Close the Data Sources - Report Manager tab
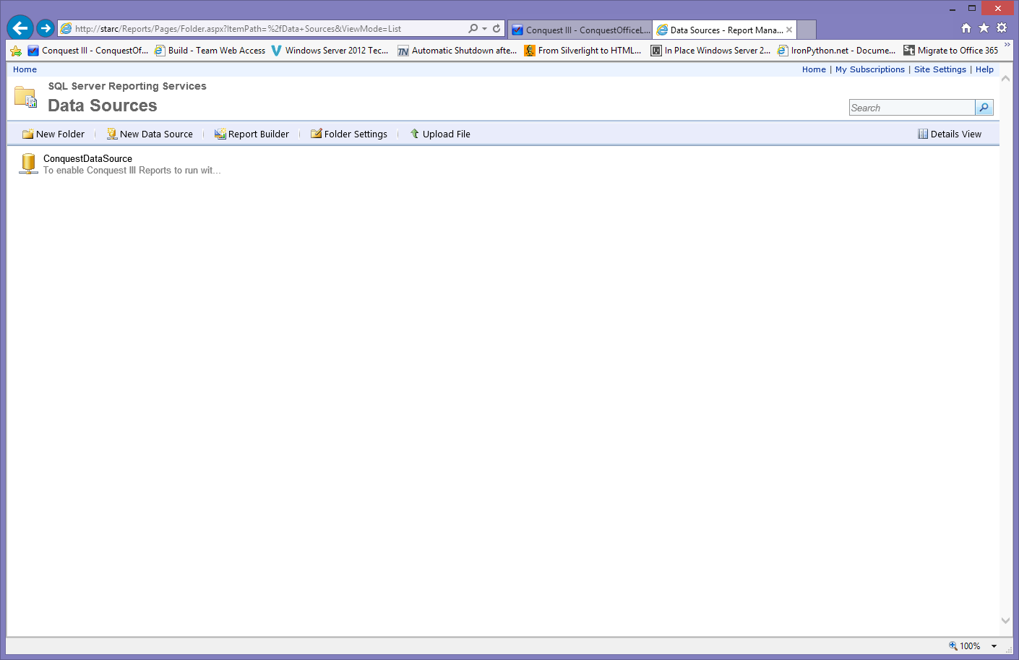Image resolution: width=1019 pixels, height=660 pixels. pyautogui.click(x=789, y=30)
